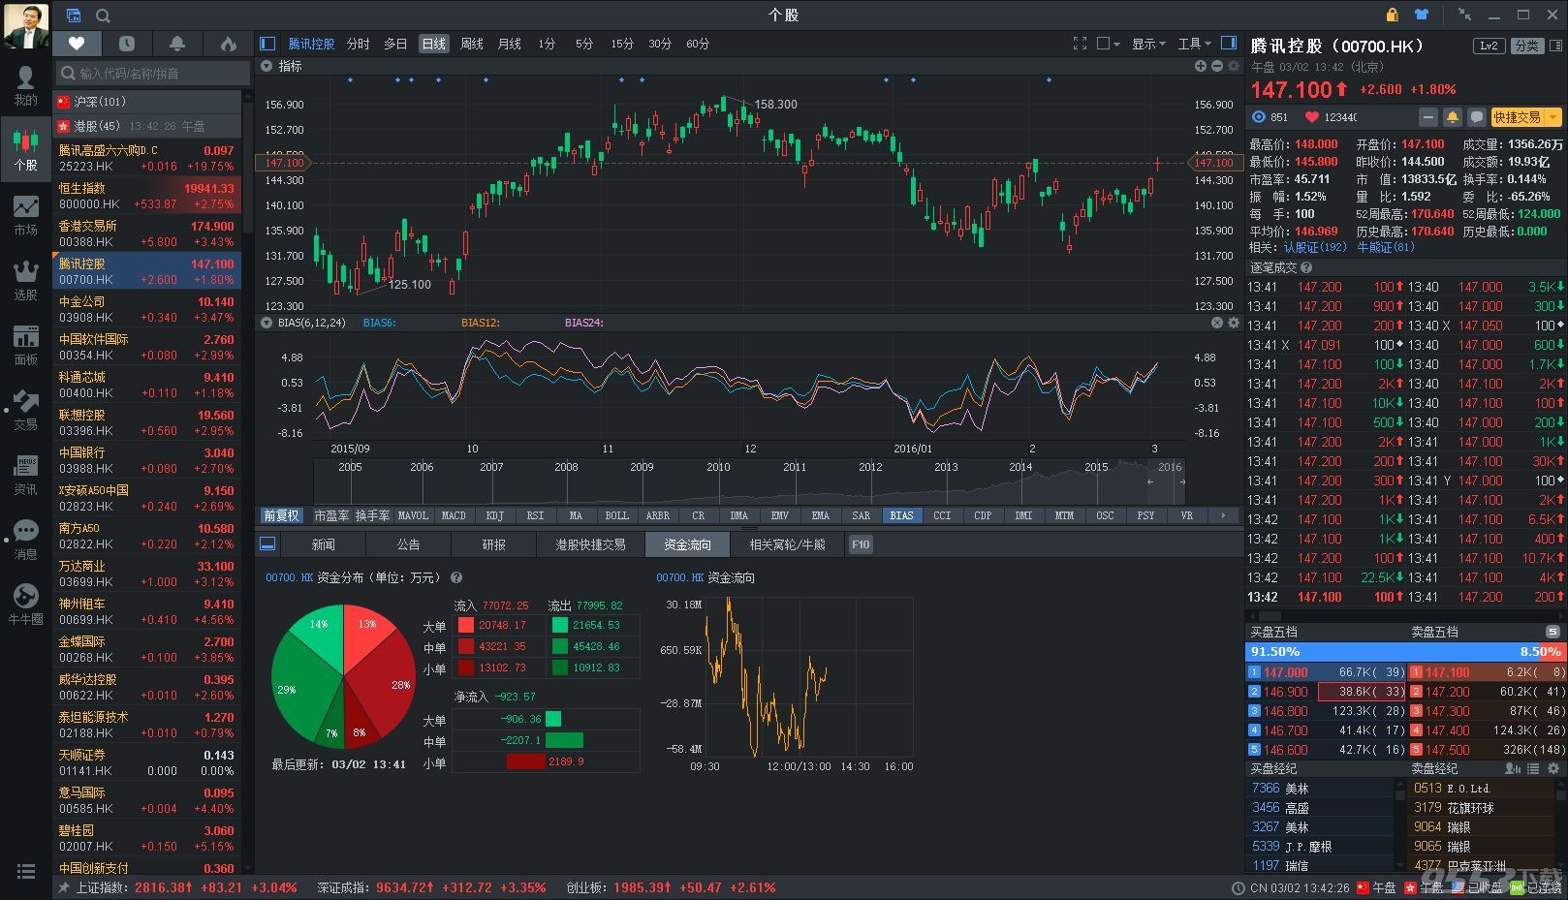The image size is (1568, 900).
Task: Open the 显示 dropdown menu
Action: click(1148, 44)
